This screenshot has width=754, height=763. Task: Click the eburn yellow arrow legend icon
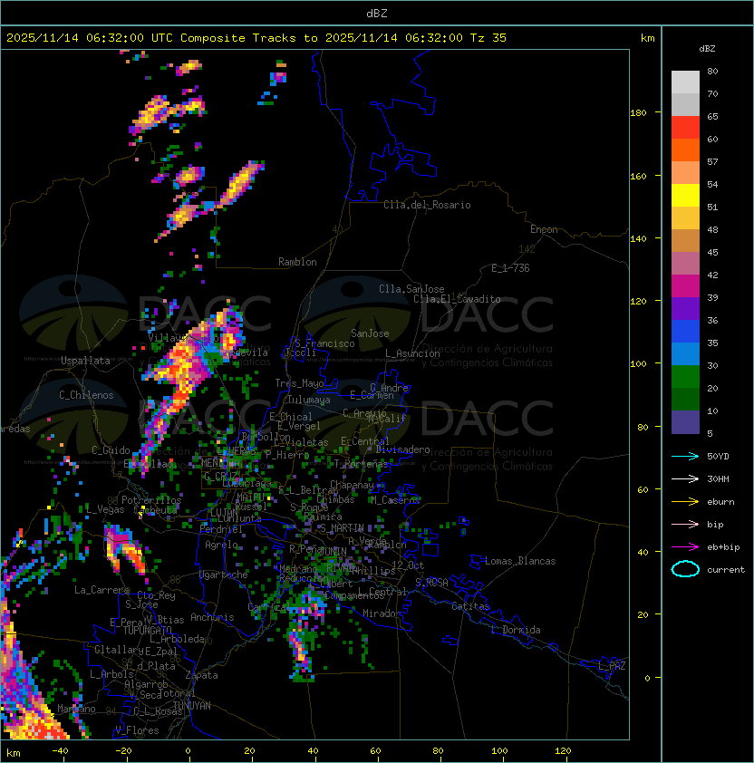pyautogui.click(x=685, y=502)
